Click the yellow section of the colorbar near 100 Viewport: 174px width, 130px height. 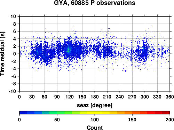(95, 113)
